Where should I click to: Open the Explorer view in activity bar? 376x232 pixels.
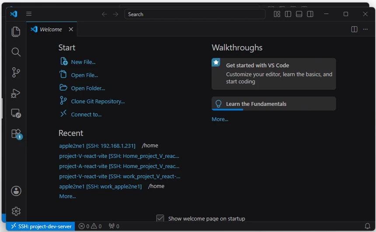[x=16, y=31]
